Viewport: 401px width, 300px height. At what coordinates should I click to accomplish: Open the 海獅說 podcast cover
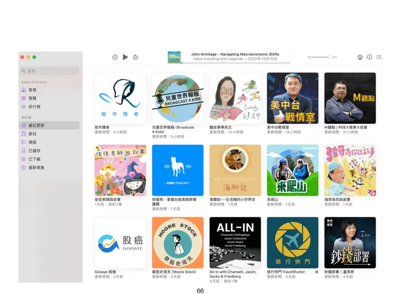click(x=235, y=170)
